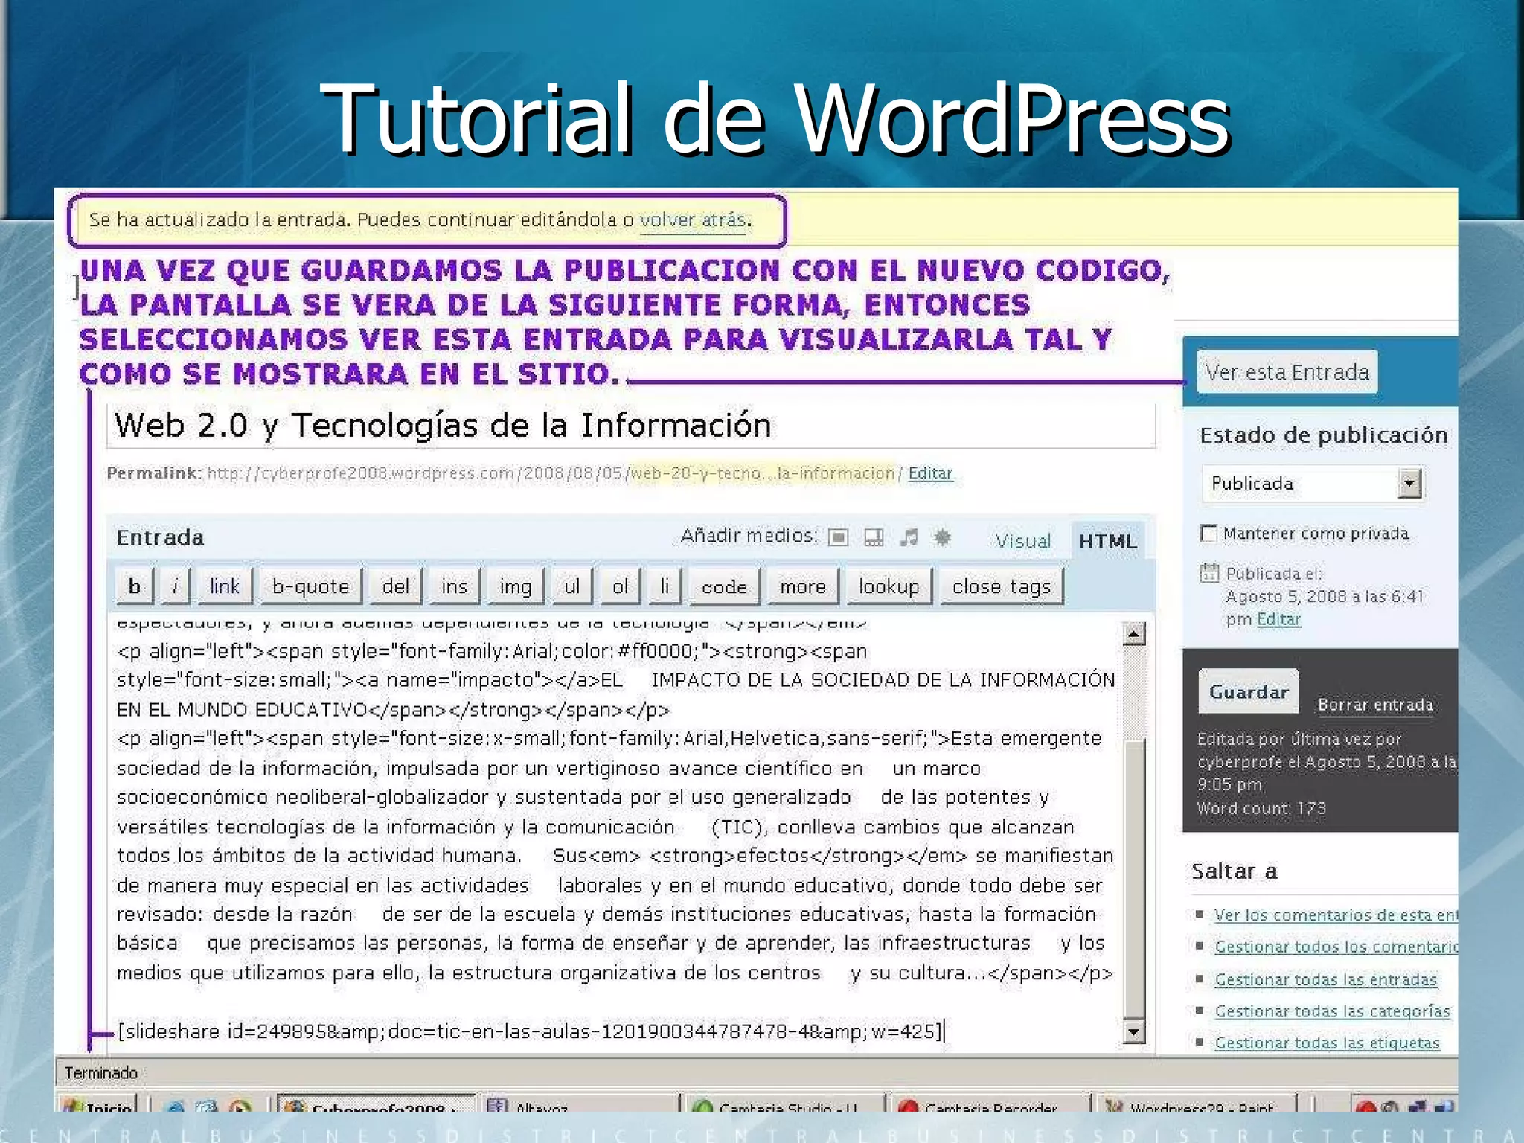Switch to the Visual editor tab
1524x1143 pixels.
pos(1023,541)
